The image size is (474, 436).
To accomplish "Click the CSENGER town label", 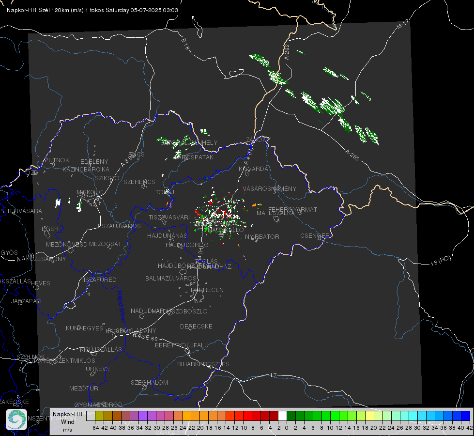I will tap(315, 236).
